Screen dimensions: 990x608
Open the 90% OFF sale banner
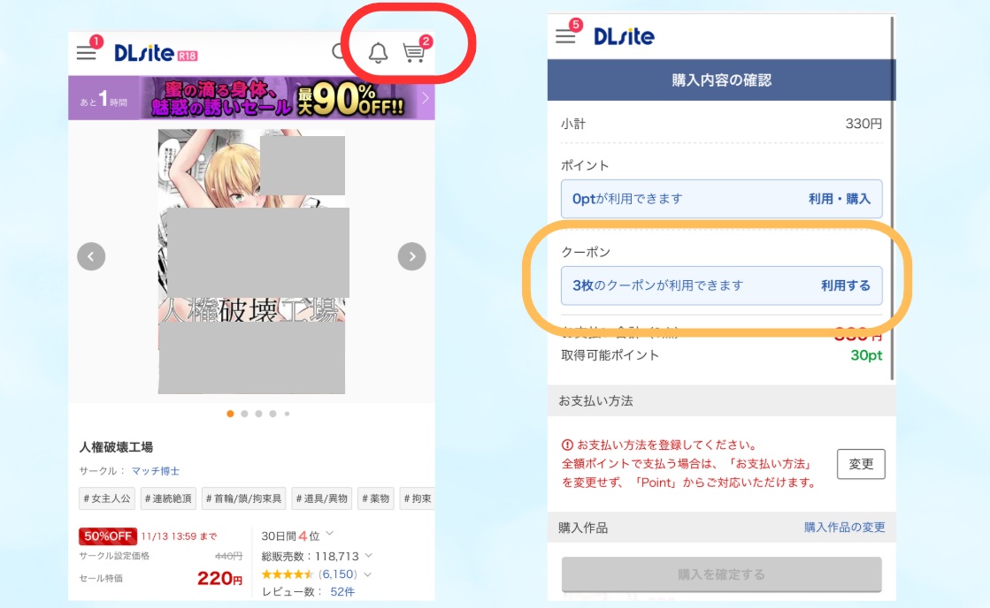tap(251, 98)
